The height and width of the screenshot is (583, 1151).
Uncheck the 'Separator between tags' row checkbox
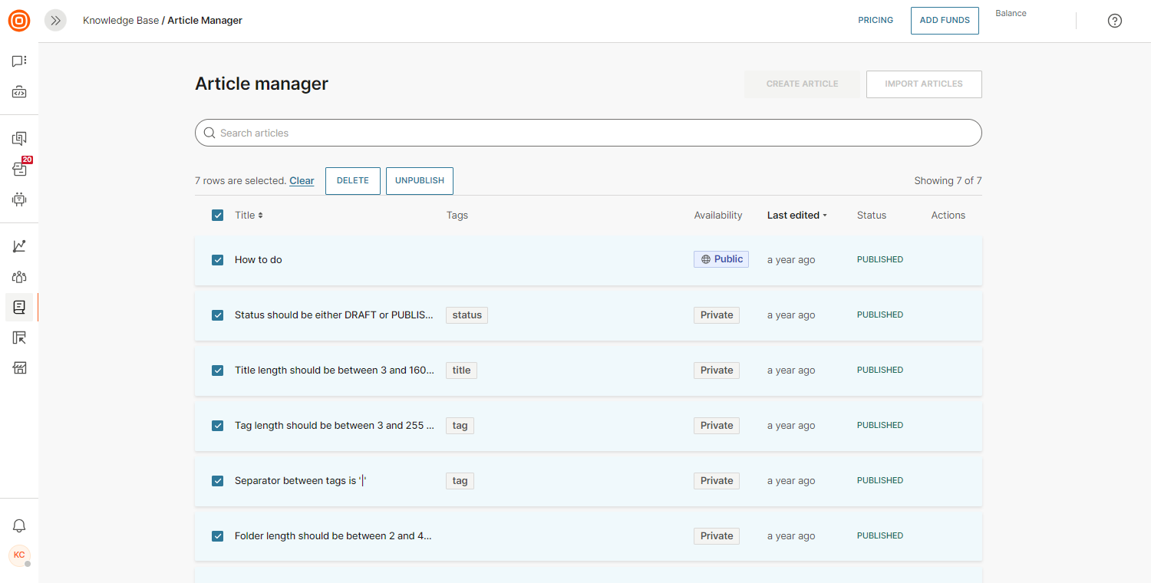(217, 481)
